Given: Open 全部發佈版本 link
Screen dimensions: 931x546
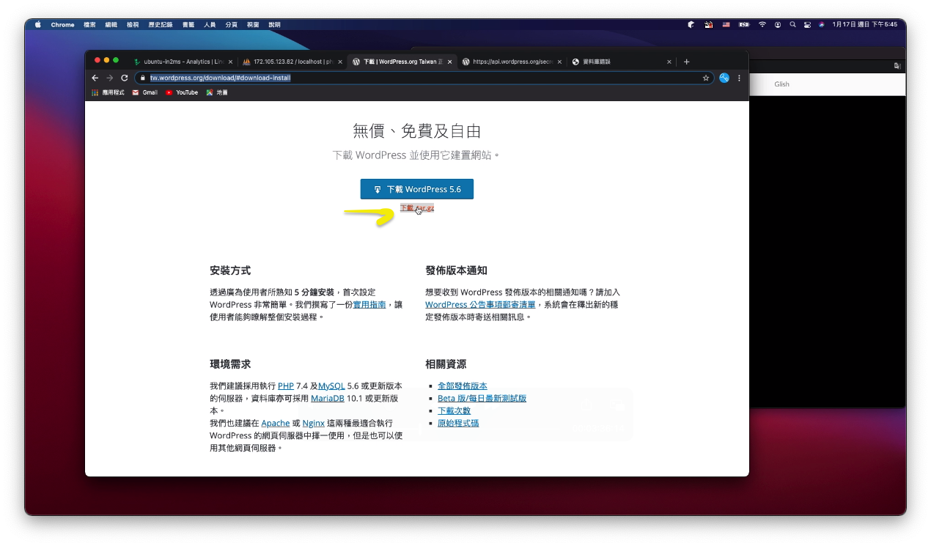Looking at the screenshot, I should 463,385.
